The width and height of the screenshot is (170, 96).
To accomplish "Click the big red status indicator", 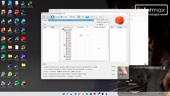I will point(120,20).
